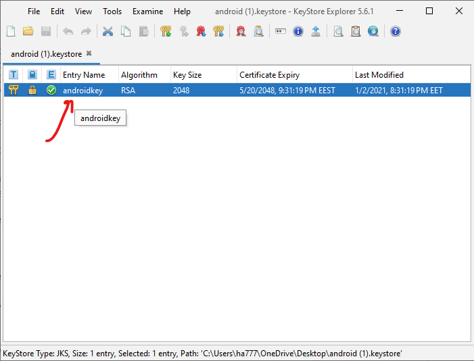Image resolution: width=474 pixels, height=361 pixels.
Task: Open the Tools menu
Action: pyautogui.click(x=112, y=11)
